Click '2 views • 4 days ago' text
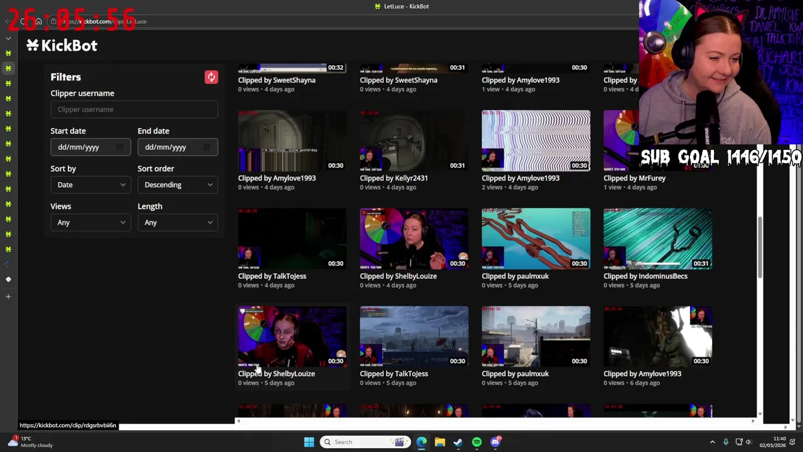Screen dimensions: 803x452 [x=510, y=187]
